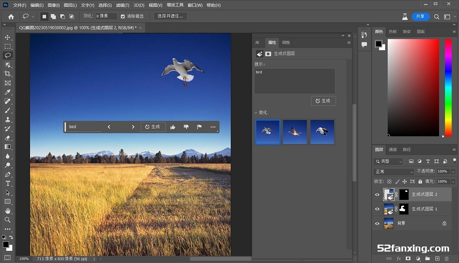The image size is (459, 263).
Task: Open the 正常 blend mode dropdown
Action: 394,172
